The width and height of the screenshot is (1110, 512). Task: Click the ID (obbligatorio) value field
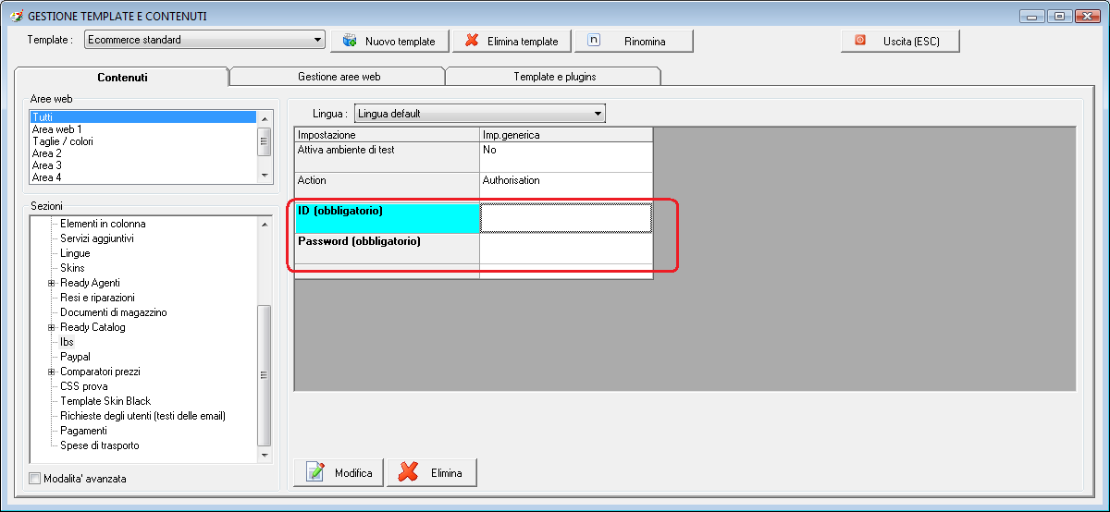pyautogui.click(x=566, y=218)
